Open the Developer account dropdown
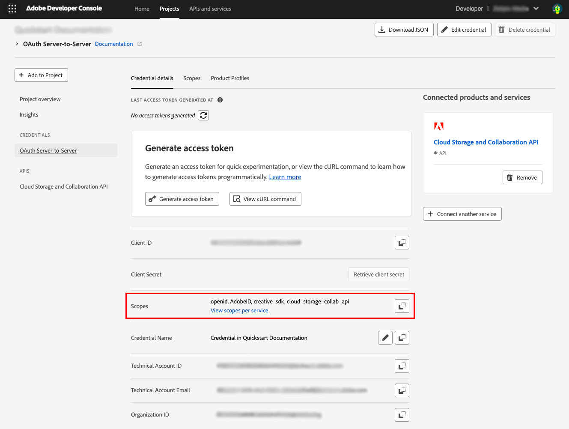 536,8
